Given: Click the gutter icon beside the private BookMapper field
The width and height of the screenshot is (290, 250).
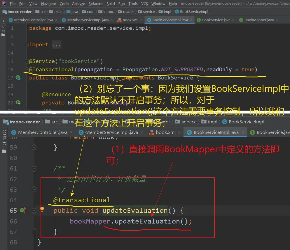Looking at the screenshot, I should pyautogui.click(x=18, y=102).
